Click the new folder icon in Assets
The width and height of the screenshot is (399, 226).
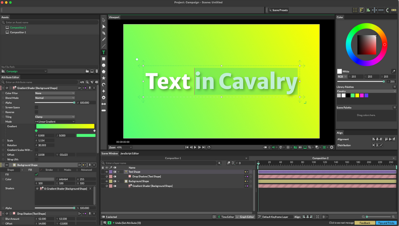tap(87, 71)
